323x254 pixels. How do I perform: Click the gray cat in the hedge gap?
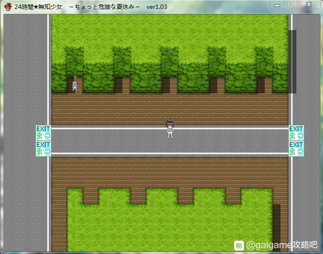[x=75, y=84]
